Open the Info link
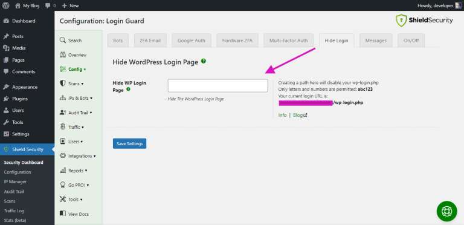464x225 pixels. [282, 115]
